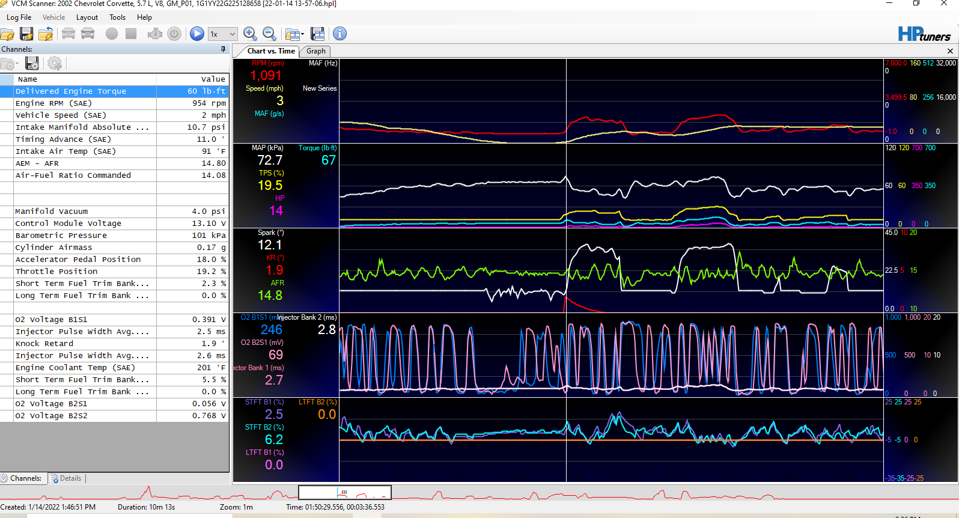The width and height of the screenshot is (959, 518).
Task: Start log playback with the blue play button
Action: point(196,34)
